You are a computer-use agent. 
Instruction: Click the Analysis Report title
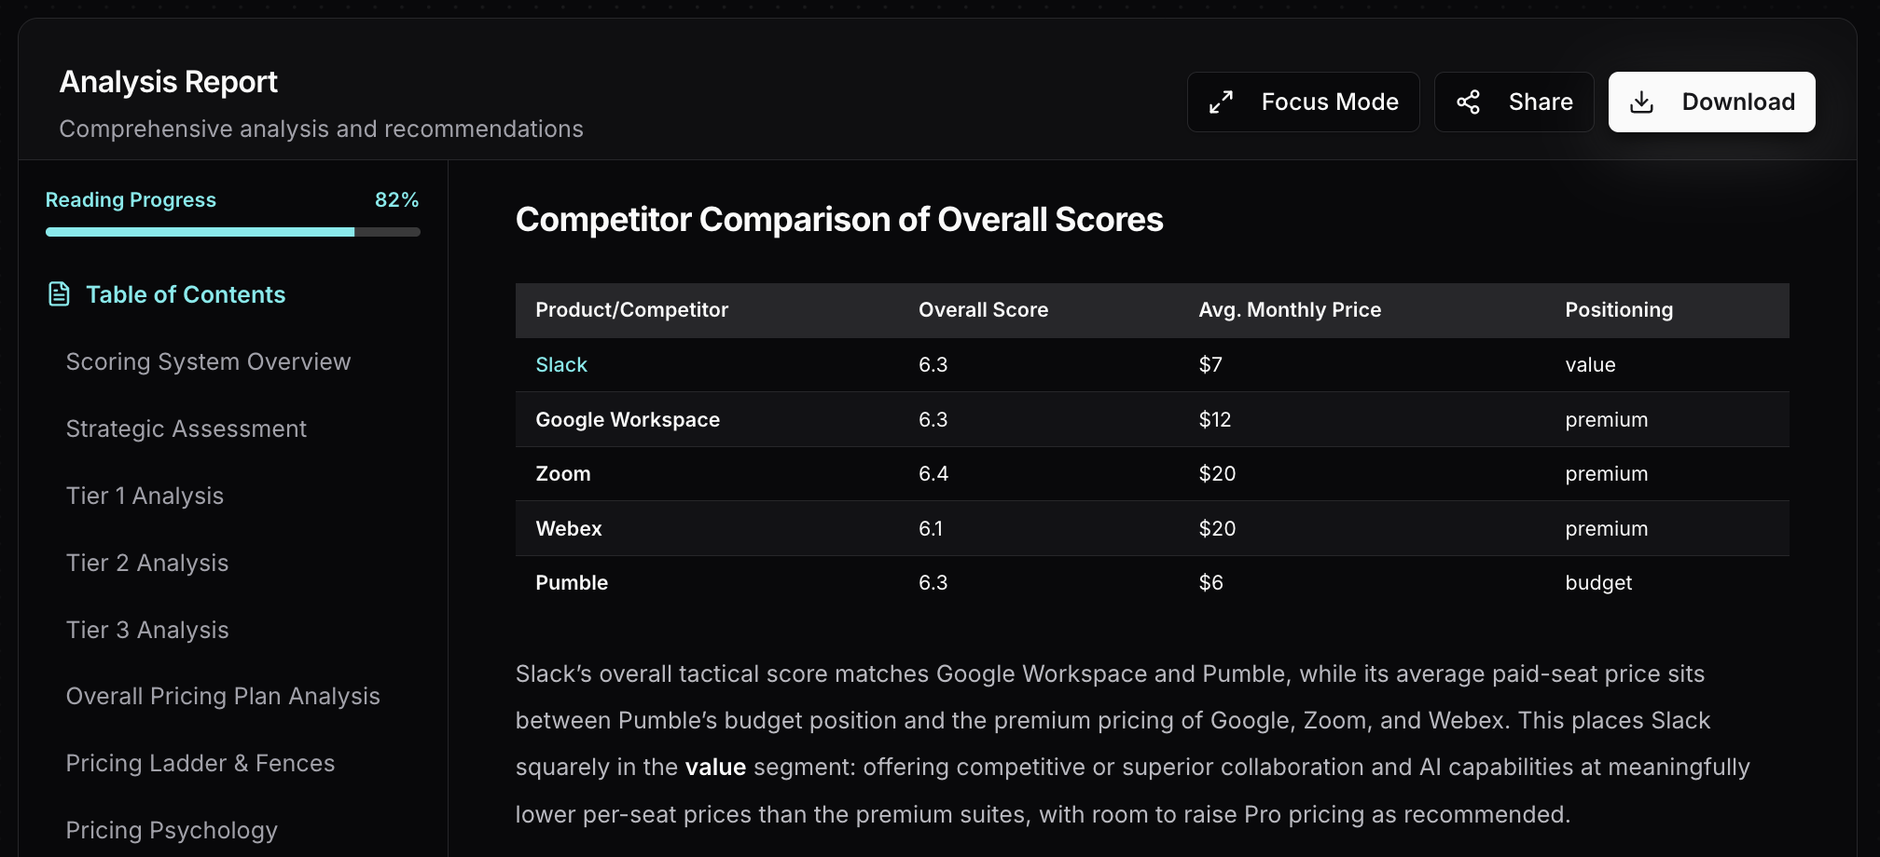168,82
